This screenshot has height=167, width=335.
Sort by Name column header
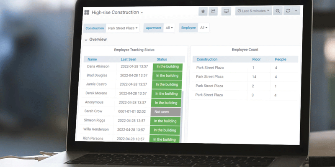point(92,59)
